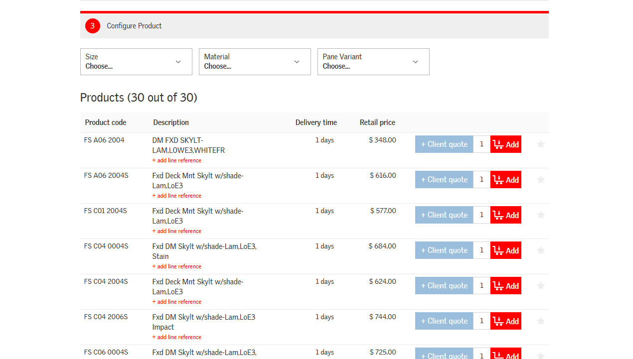Open the Size dropdown

point(136,62)
